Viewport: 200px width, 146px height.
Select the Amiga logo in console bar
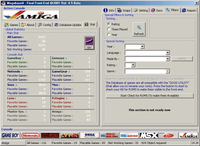(188, 135)
